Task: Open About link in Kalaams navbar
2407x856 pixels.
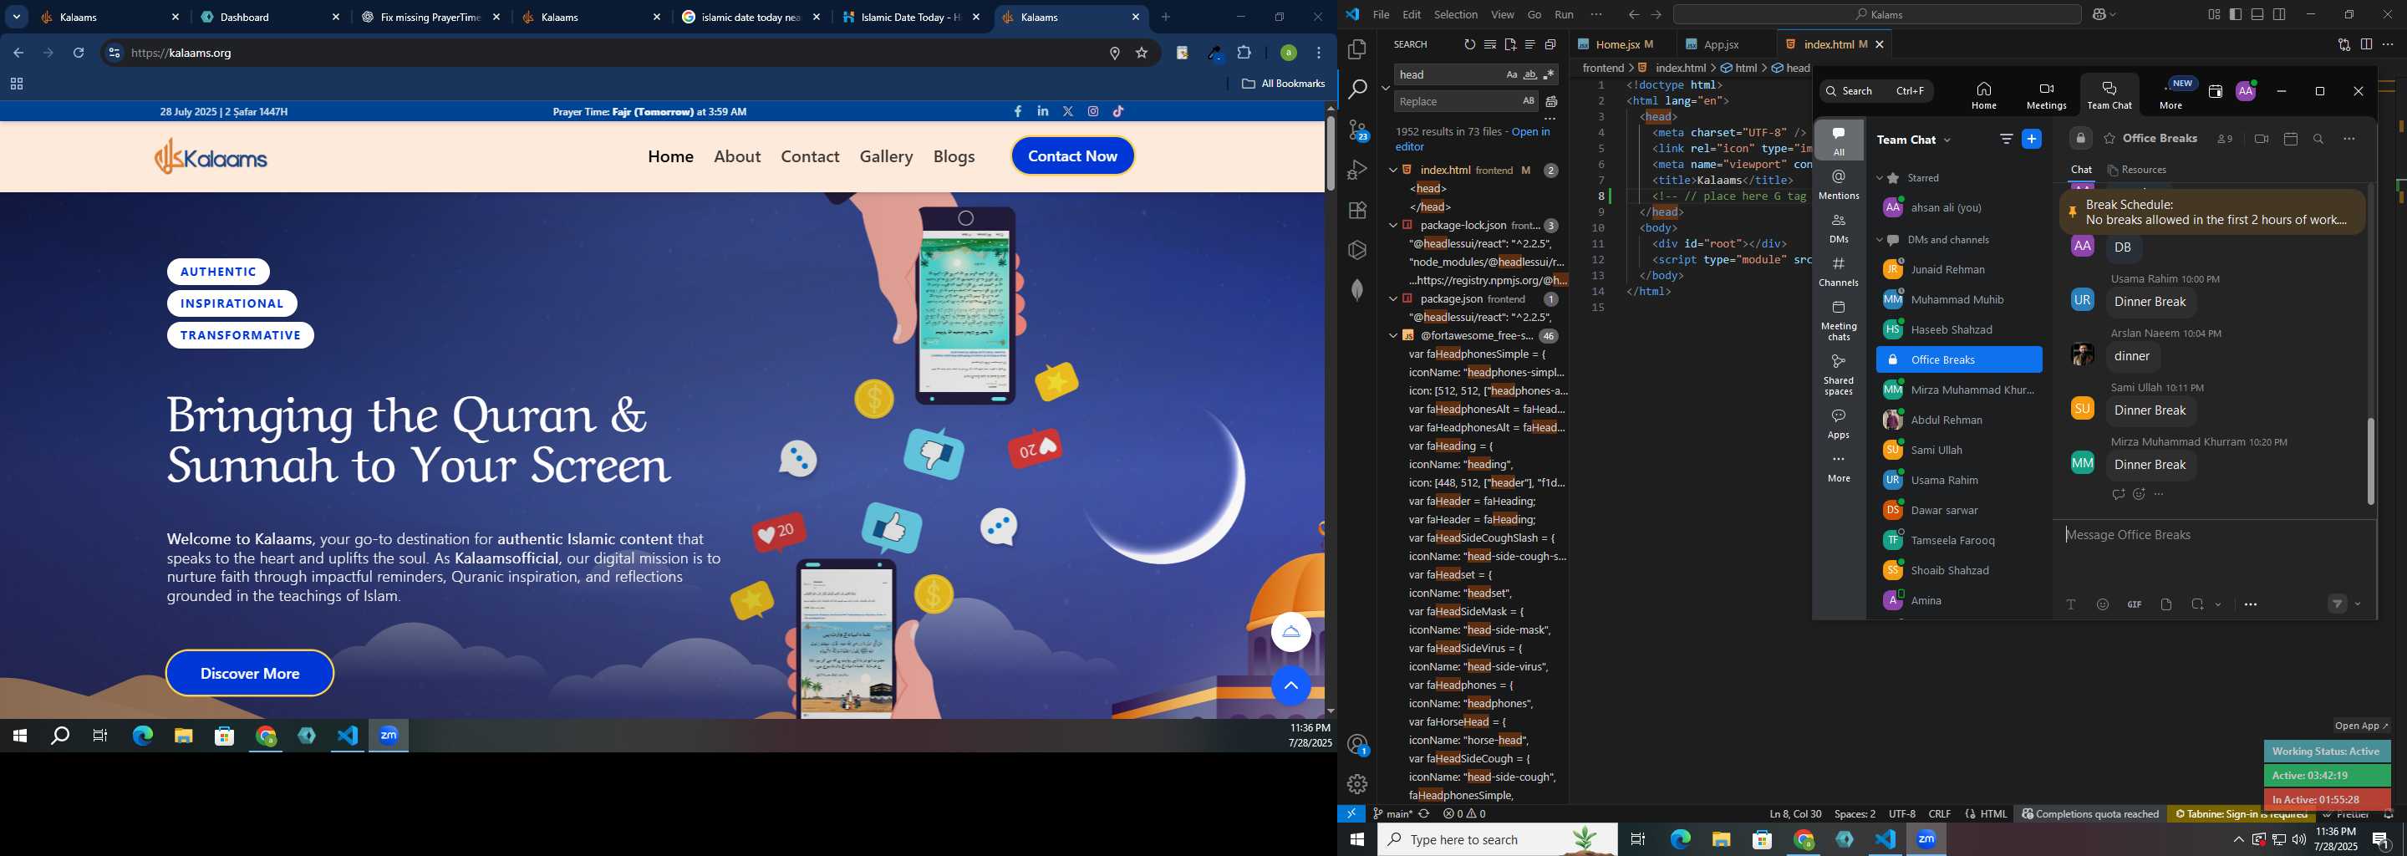Action: (737, 157)
